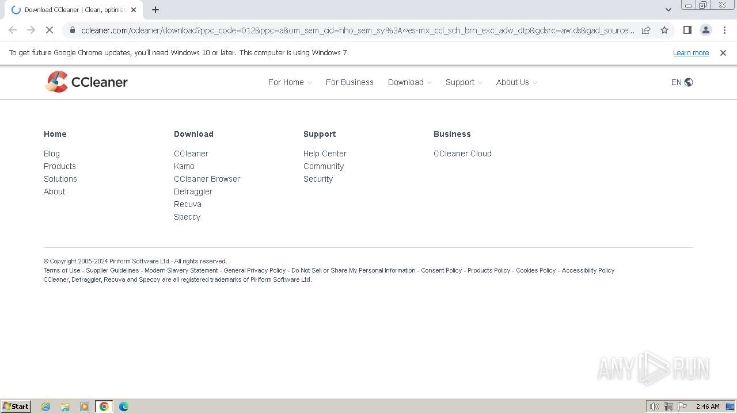Open Action Center flag icon
The width and height of the screenshot is (737, 414).
pos(682,407)
